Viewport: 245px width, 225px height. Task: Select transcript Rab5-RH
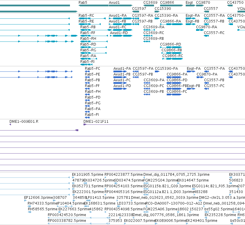(88, 39)
